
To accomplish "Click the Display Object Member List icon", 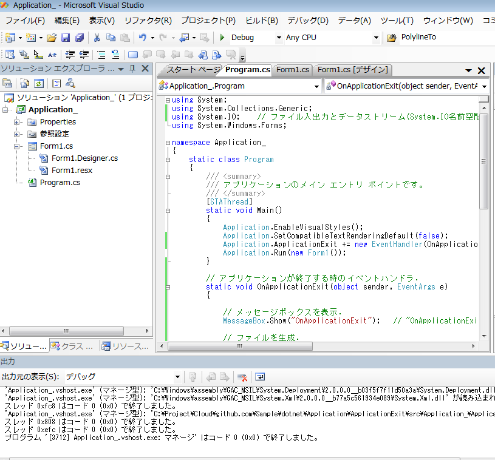I will (x=10, y=55).
